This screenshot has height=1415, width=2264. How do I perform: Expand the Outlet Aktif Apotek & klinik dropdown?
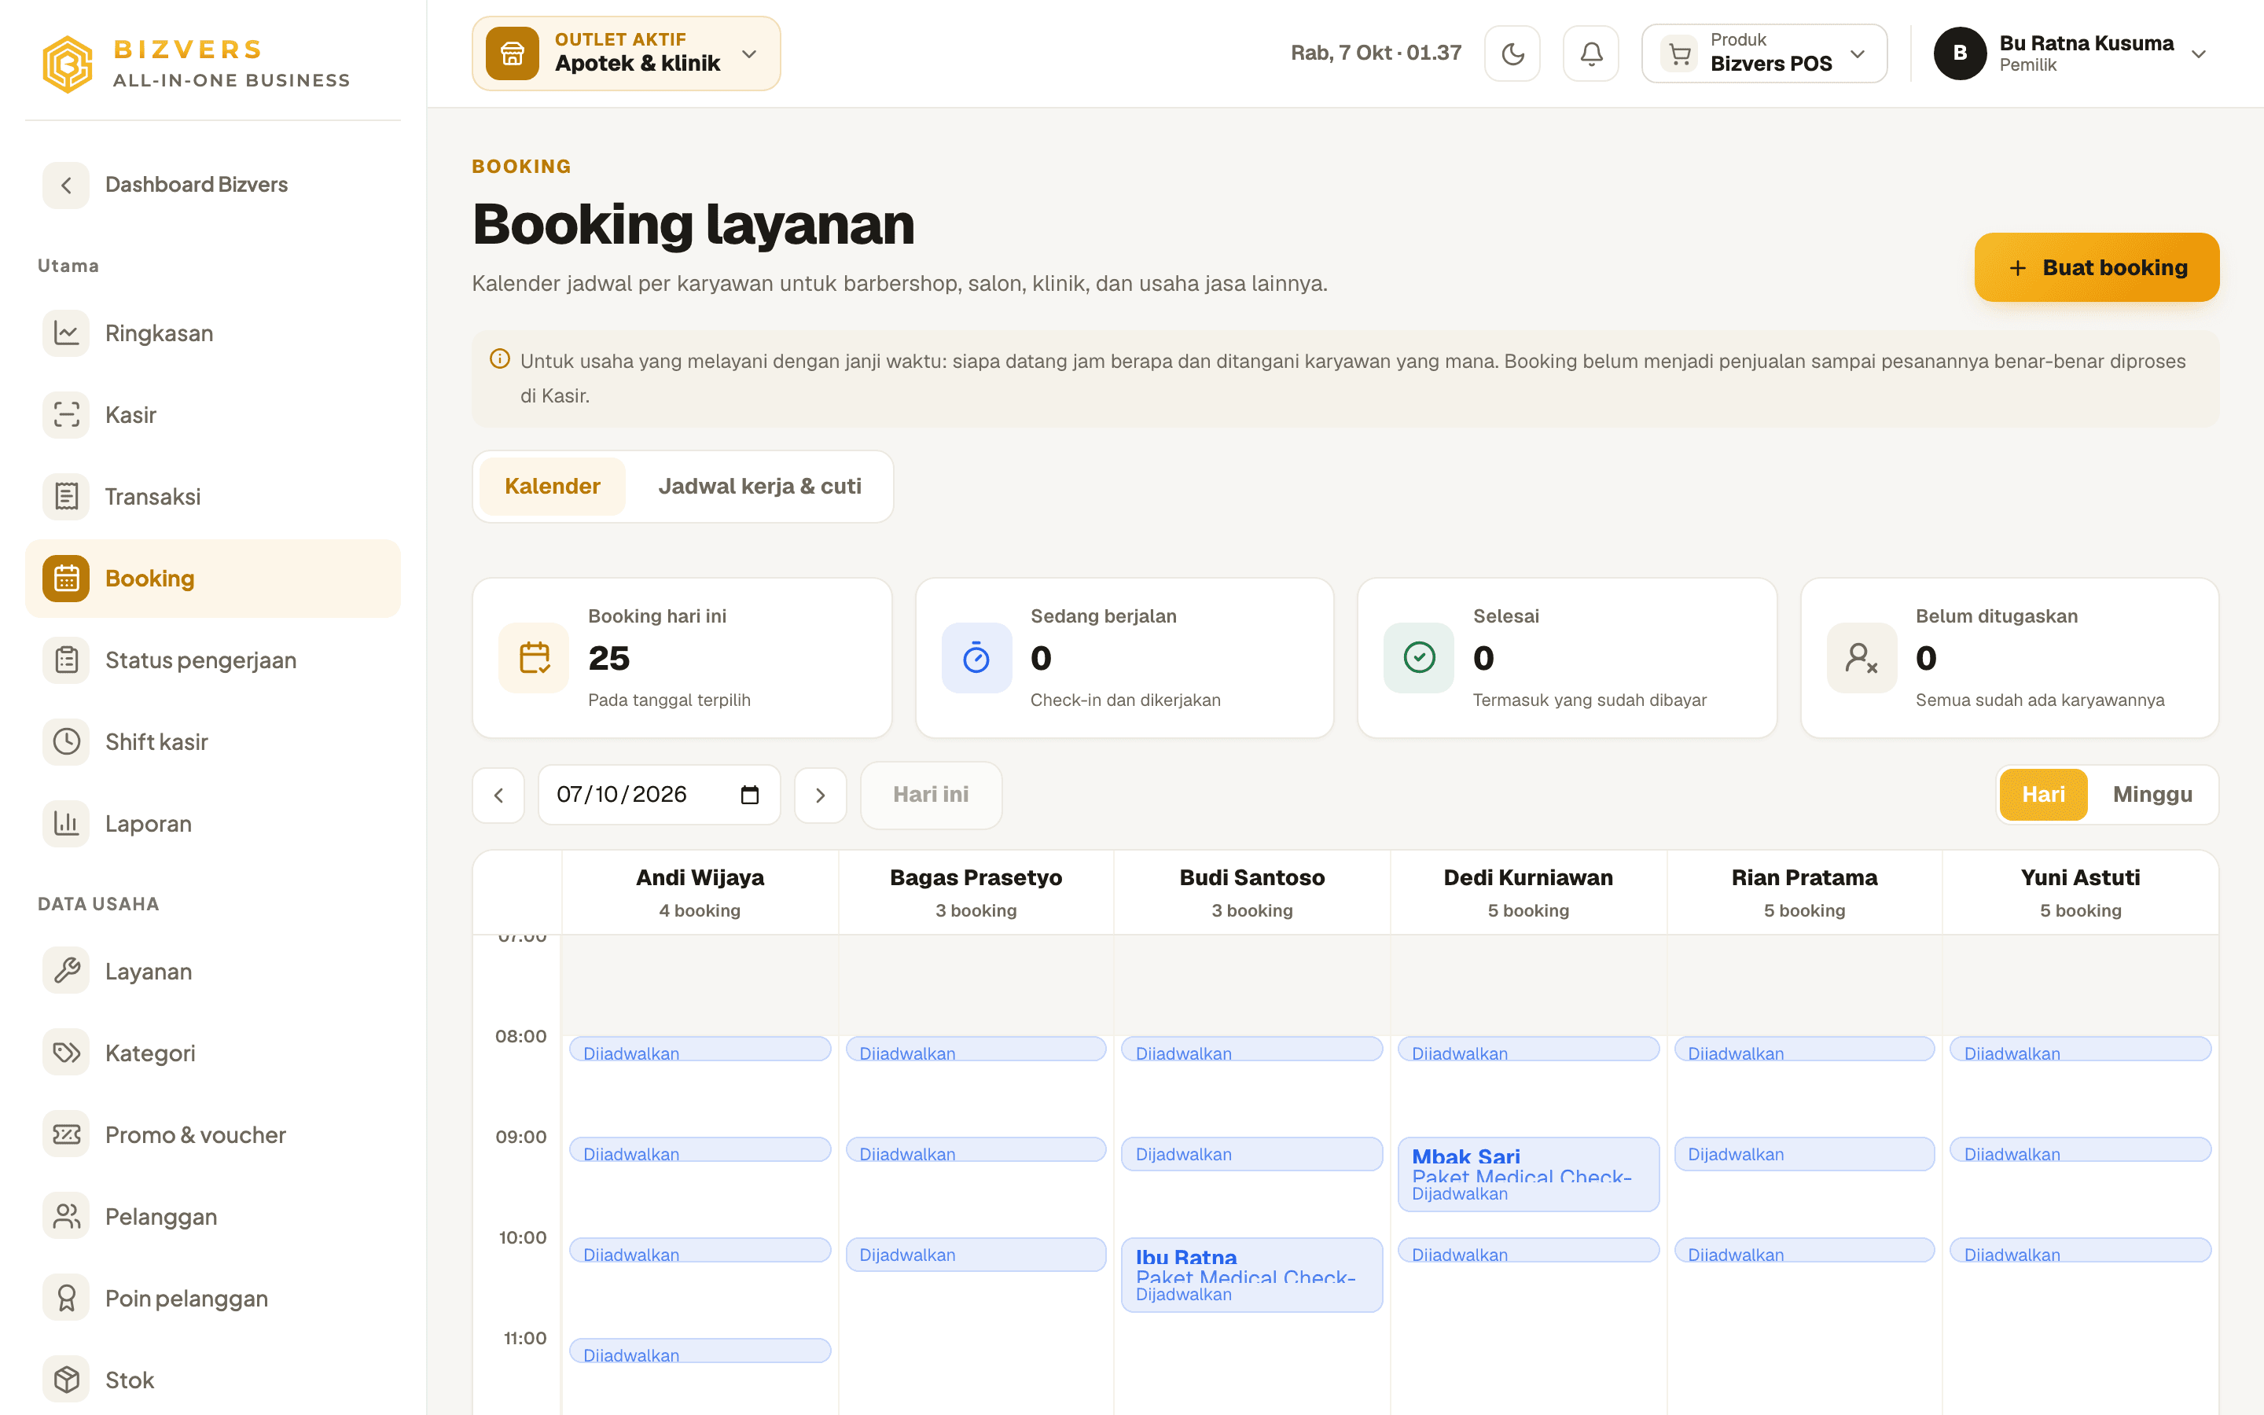tap(626, 53)
